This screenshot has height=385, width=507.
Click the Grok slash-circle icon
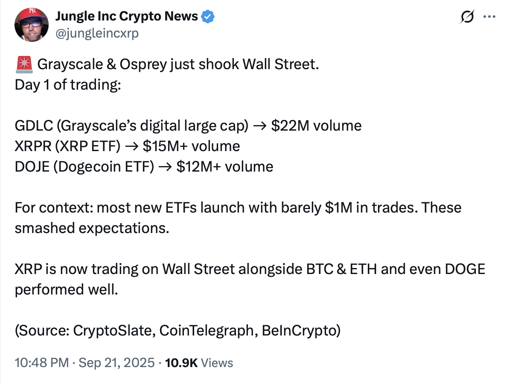[467, 17]
